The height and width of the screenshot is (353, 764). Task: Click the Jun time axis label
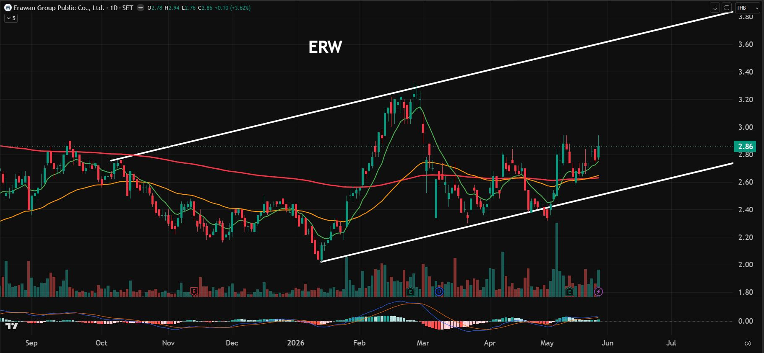(608, 343)
